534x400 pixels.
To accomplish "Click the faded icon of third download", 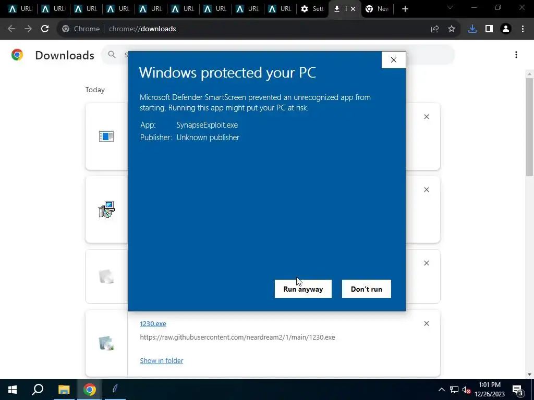I will point(106,276).
